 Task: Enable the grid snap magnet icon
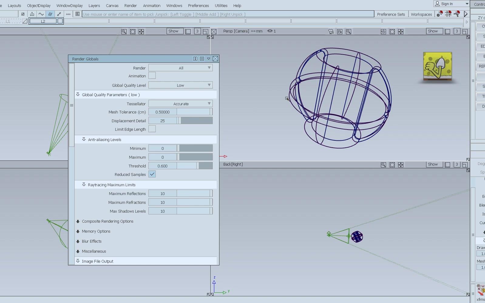coord(448,14)
